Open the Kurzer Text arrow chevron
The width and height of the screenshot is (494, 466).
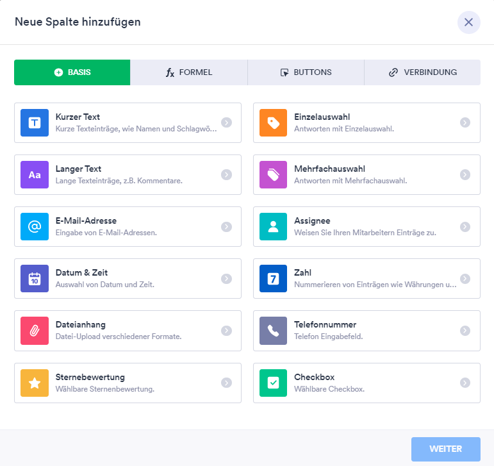click(x=226, y=122)
